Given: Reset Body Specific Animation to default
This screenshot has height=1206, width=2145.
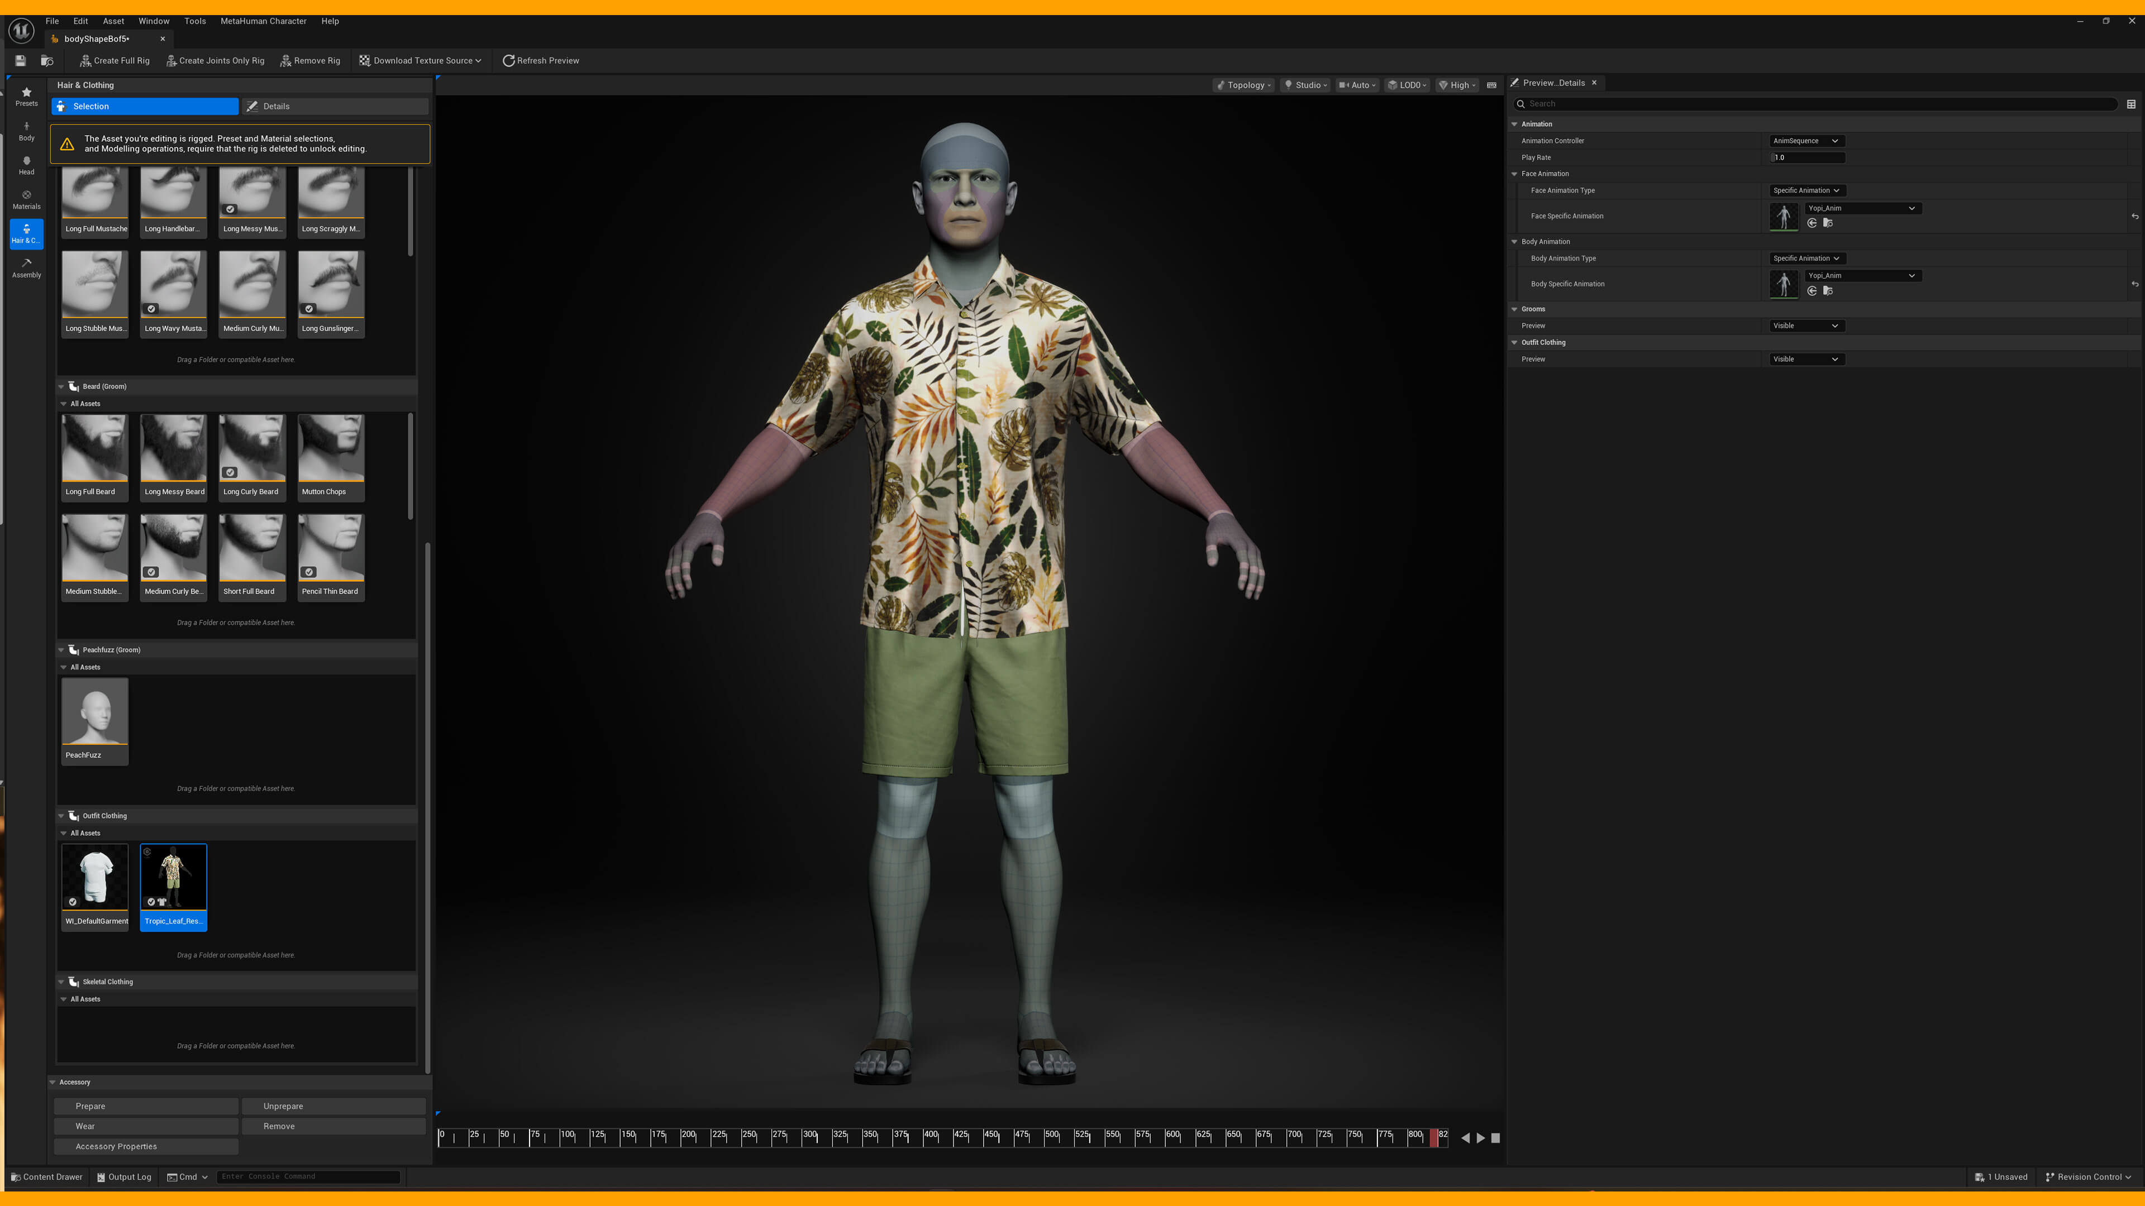Looking at the screenshot, I should (2135, 285).
